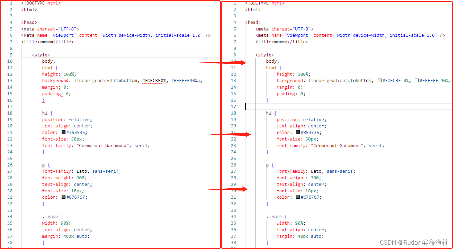Click the <title>mmmmm</title> line in left editor
The width and height of the screenshot is (453, 249).
[47, 42]
